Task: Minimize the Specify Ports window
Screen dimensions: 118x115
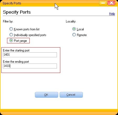Action: [103, 3]
